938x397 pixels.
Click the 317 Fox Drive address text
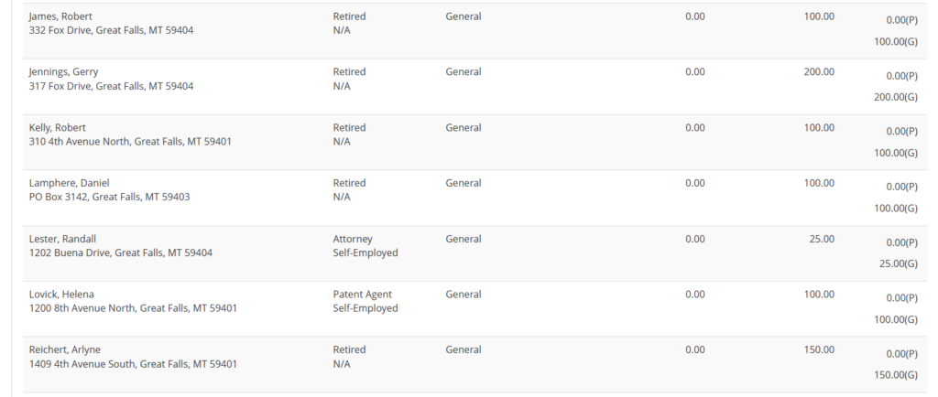coord(111,86)
